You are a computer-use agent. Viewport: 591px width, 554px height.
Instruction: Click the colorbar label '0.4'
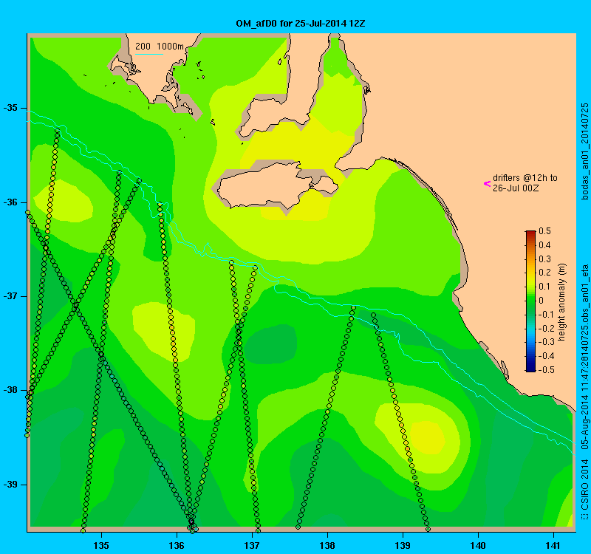(544, 245)
